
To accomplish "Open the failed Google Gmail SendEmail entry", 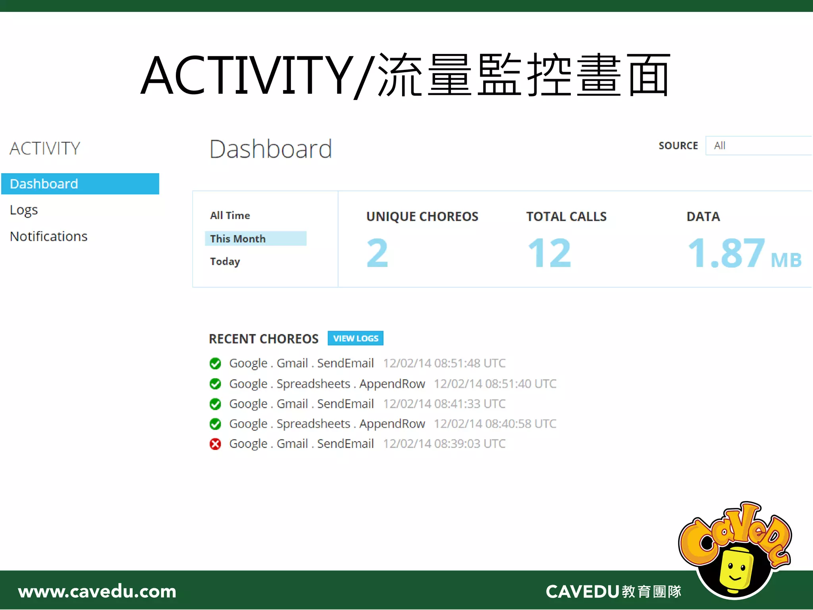I will [301, 444].
